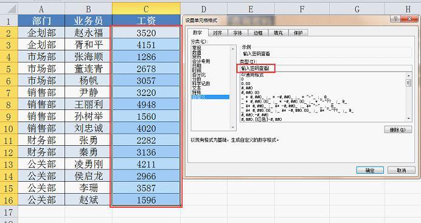Screen dimensions: 421x223
Task: Click the 工资 header cell
Action: [x=146, y=21]
